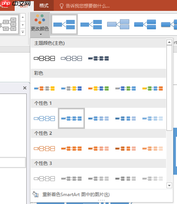Select fourth darker blue gradient in 个性色 1

click(126, 118)
